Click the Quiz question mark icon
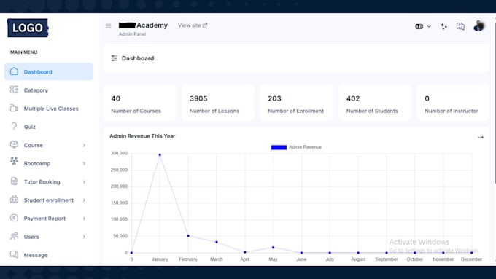The height and width of the screenshot is (279, 496). [14, 126]
